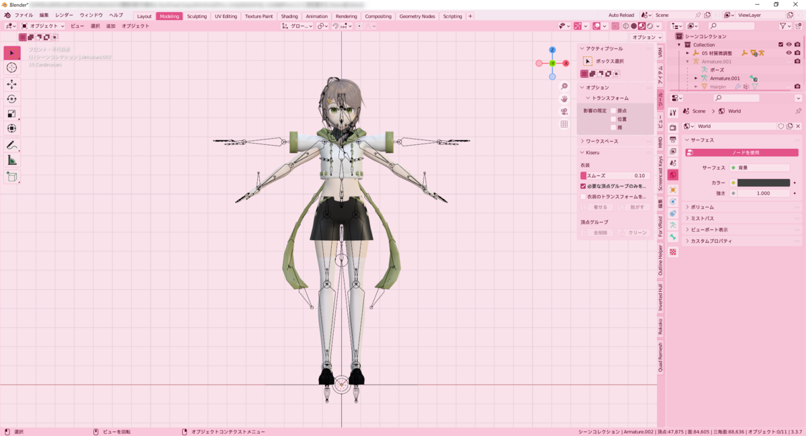Uncheck 必要な頂点グループのみを checkbox
Viewport: 806px width, 436px height.
tap(583, 186)
